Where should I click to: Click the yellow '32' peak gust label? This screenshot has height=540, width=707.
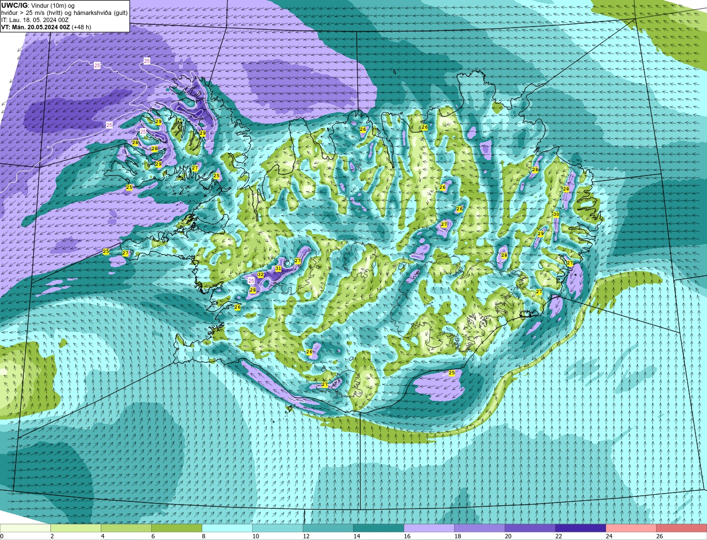pyautogui.click(x=261, y=274)
